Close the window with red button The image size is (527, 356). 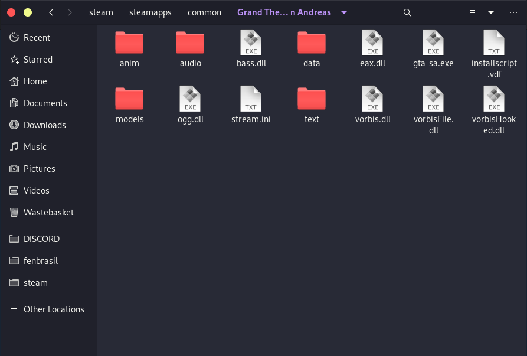pyautogui.click(x=11, y=12)
